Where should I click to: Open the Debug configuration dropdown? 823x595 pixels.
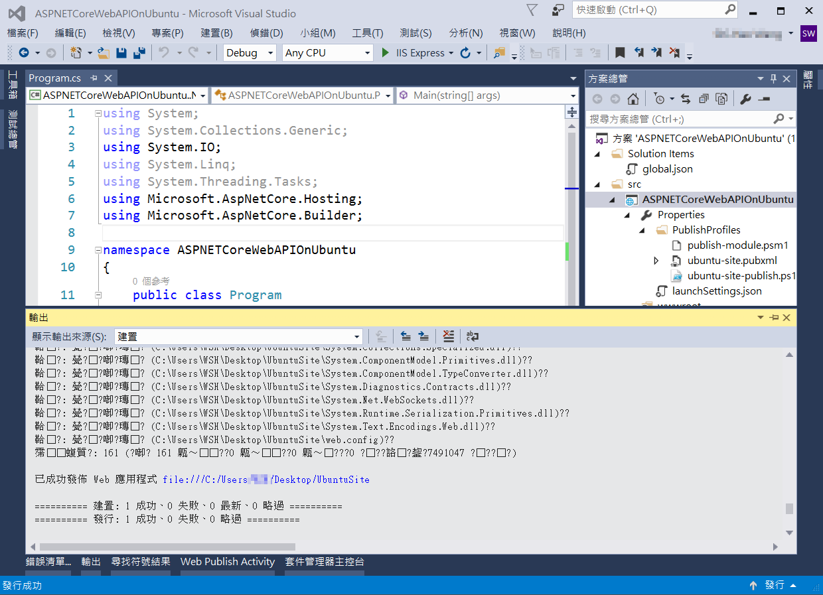click(x=270, y=53)
